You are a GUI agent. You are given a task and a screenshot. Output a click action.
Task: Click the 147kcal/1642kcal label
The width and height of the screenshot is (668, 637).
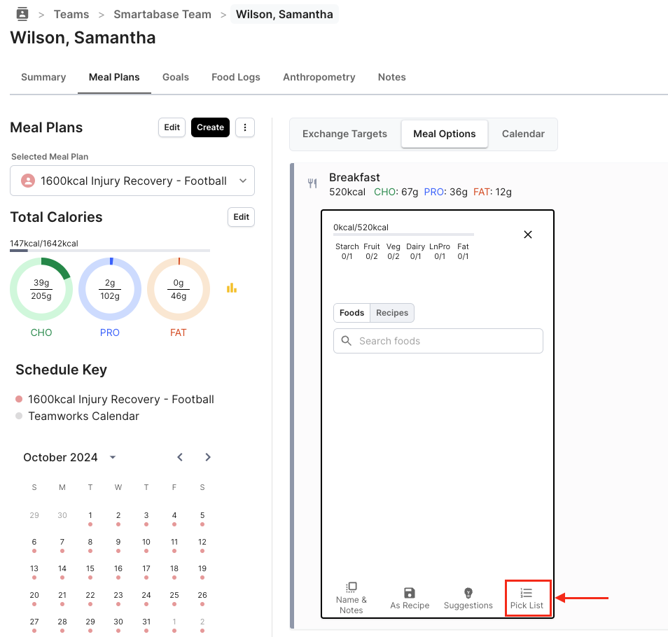pyautogui.click(x=44, y=243)
